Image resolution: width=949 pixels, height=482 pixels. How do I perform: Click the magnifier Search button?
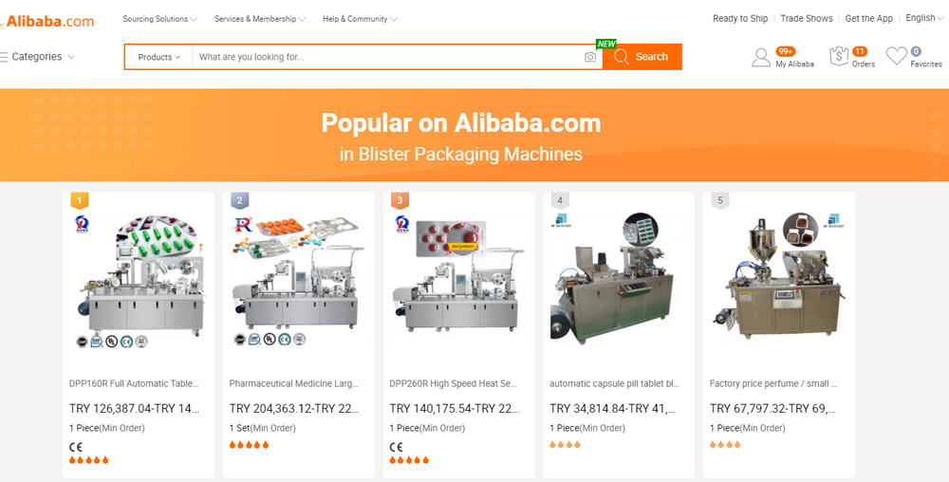pos(642,57)
